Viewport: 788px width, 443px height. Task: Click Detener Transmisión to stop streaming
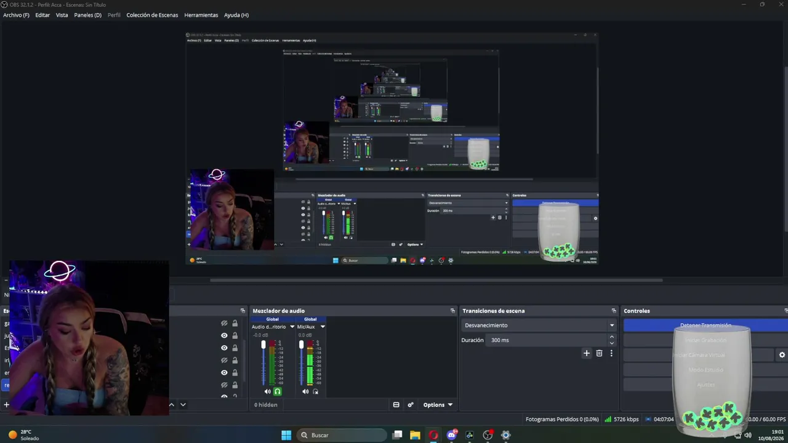pyautogui.click(x=706, y=325)
